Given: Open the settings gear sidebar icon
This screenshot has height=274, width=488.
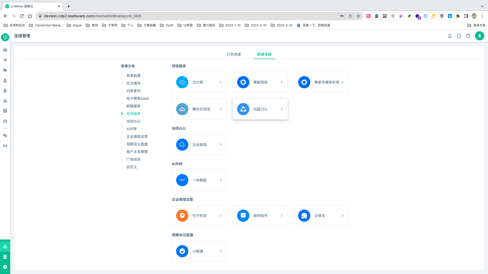Looking at the screenshot, I should [x=5, y=267].
